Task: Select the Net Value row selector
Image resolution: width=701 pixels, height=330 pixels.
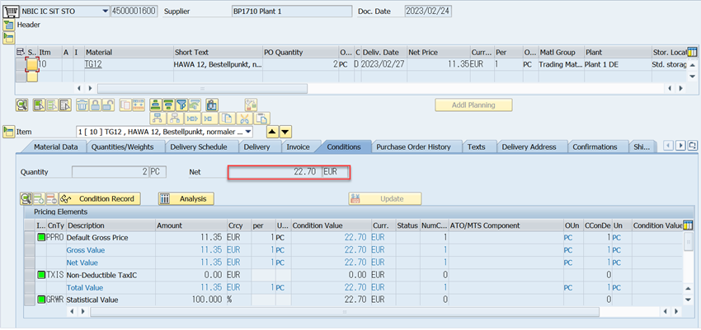Action: 29,263
